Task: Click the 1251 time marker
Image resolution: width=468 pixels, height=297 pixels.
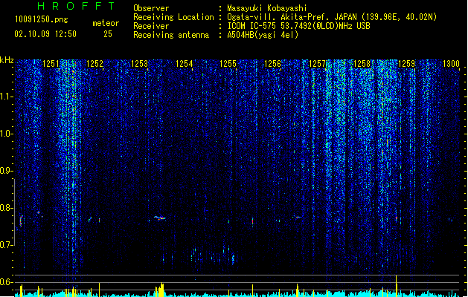Action: pyautogui.click(x=51, y=64)
